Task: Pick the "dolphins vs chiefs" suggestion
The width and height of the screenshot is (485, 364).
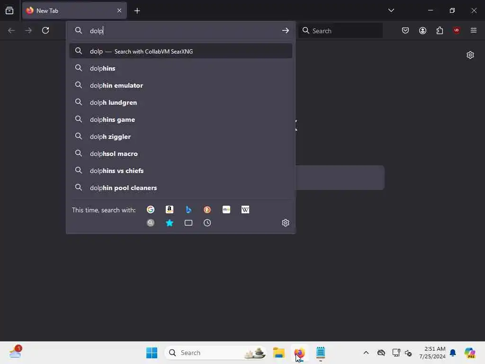Action: click(x=180, y=171)
